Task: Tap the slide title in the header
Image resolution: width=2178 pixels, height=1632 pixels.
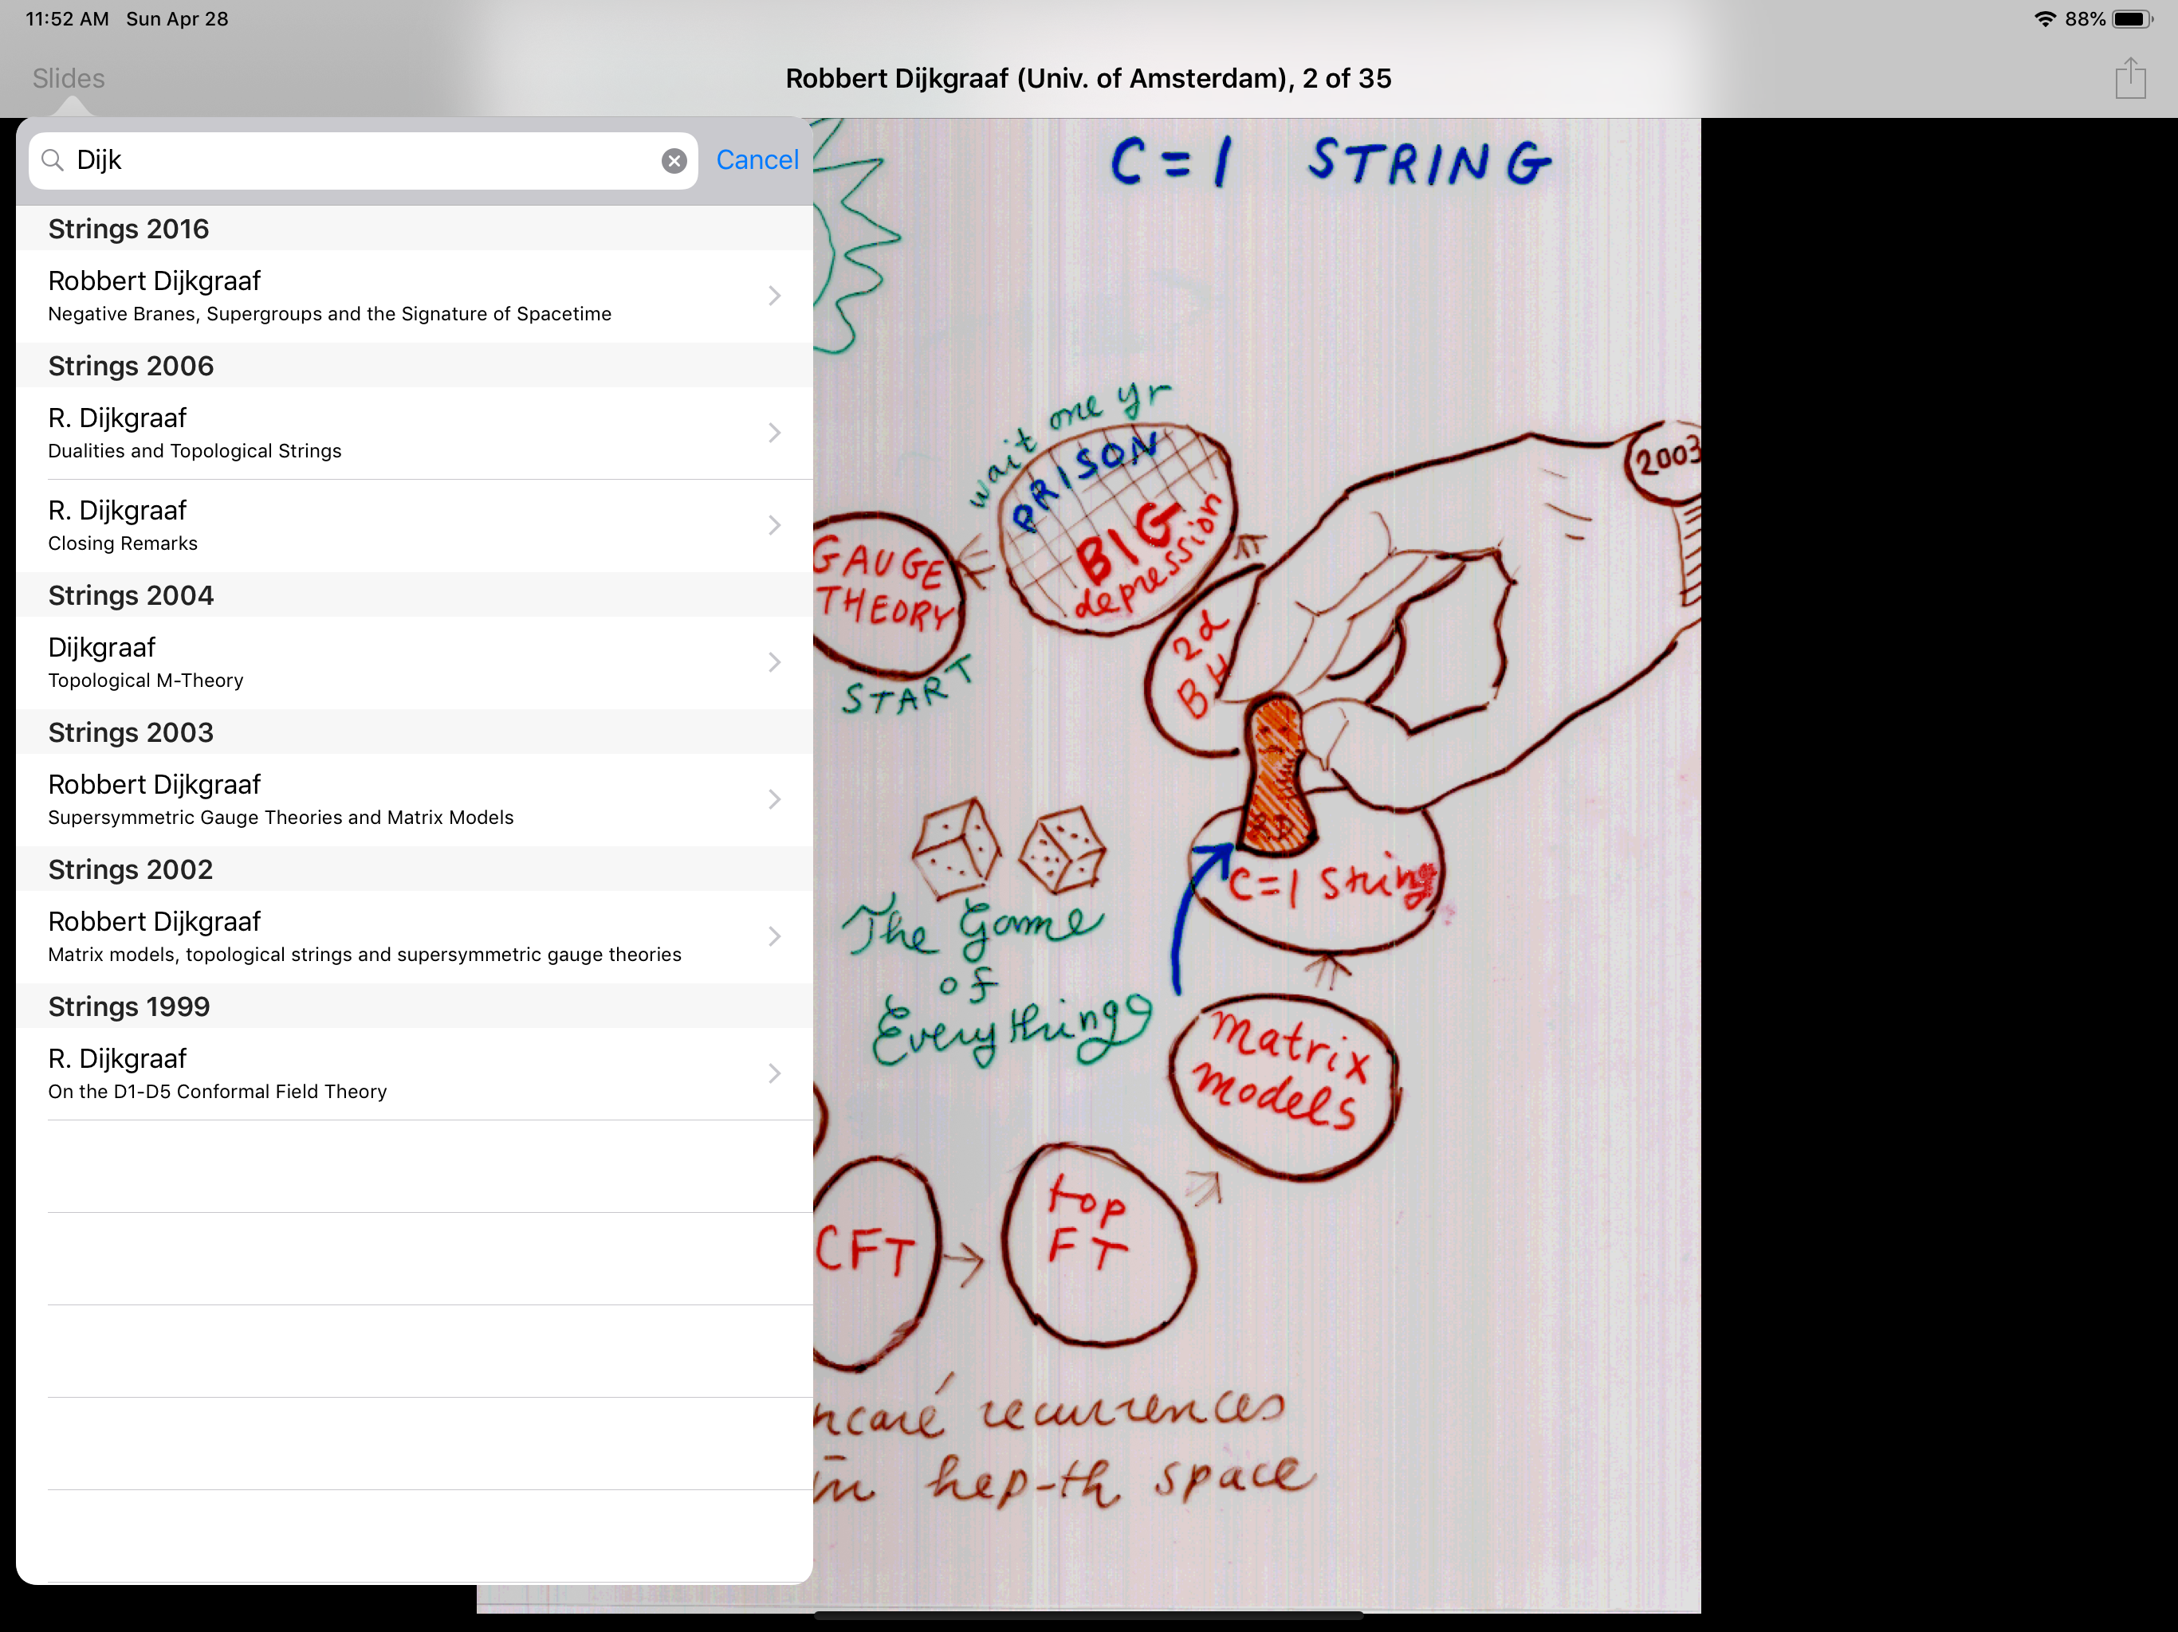Action: (1088, 79)
